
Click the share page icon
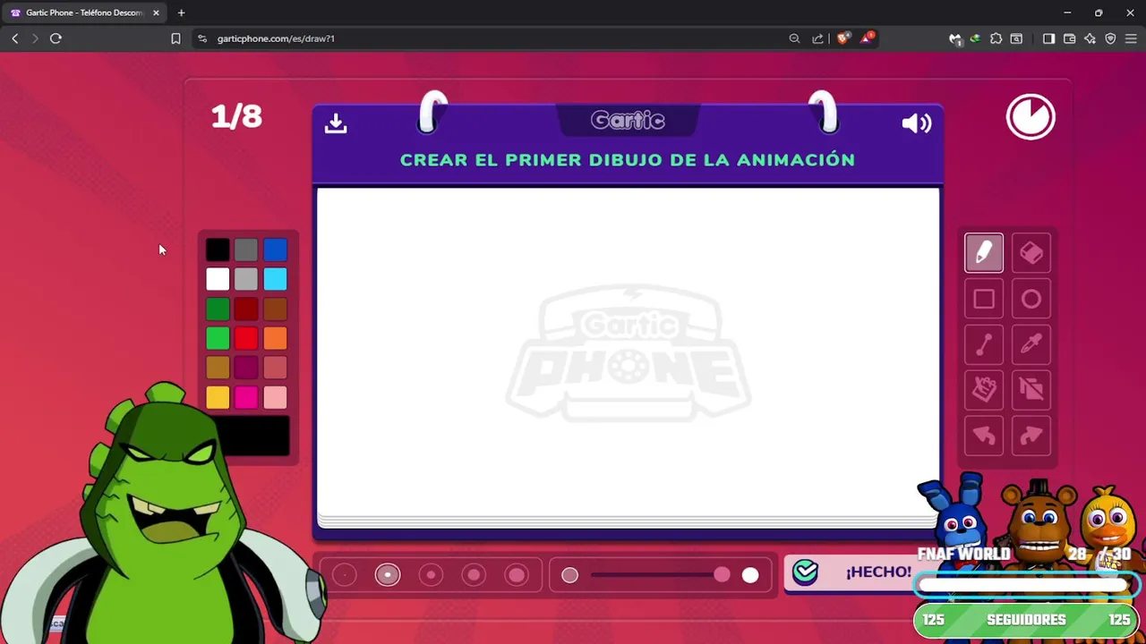tap(817, 38)
